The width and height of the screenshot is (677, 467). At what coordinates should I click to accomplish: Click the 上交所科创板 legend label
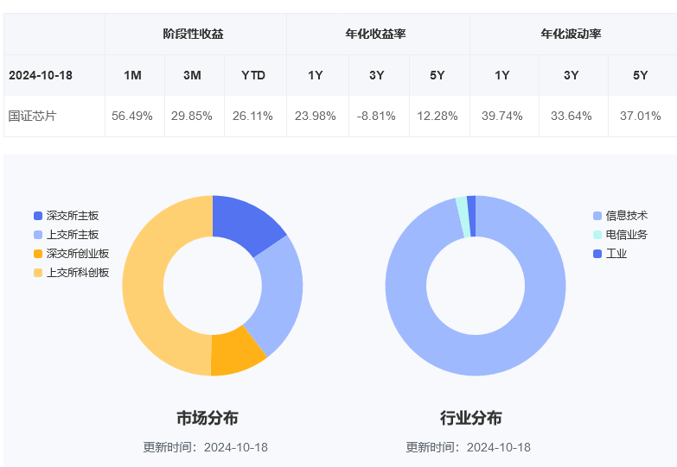pos(78,273)
